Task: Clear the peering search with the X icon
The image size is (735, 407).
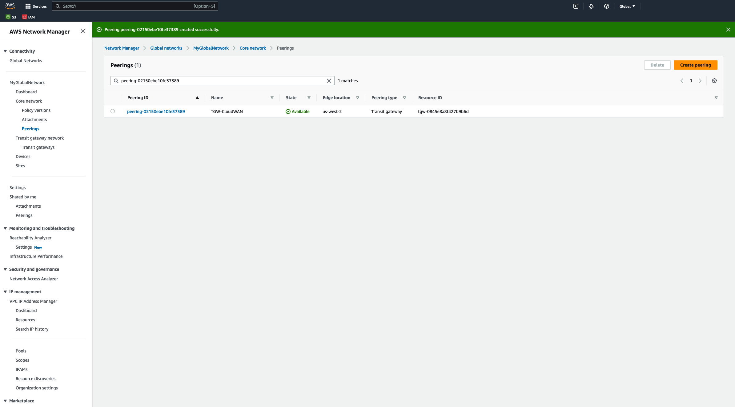Action: (x=329, y=81)
